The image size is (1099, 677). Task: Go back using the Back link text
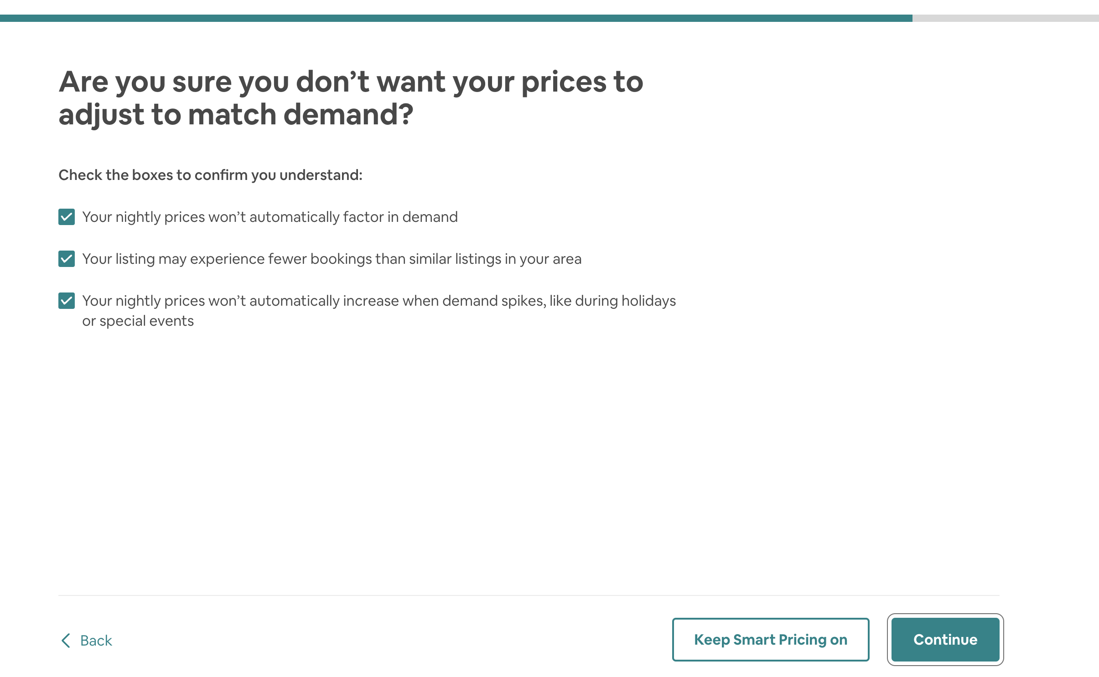(x=96, y=640)
